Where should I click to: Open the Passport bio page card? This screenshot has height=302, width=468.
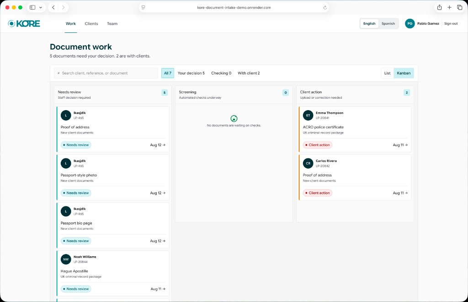tap(113, 226)
